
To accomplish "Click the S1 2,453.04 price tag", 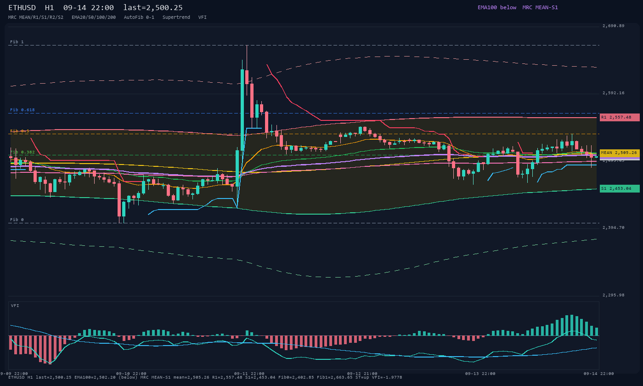I will [x=620, y=188].
